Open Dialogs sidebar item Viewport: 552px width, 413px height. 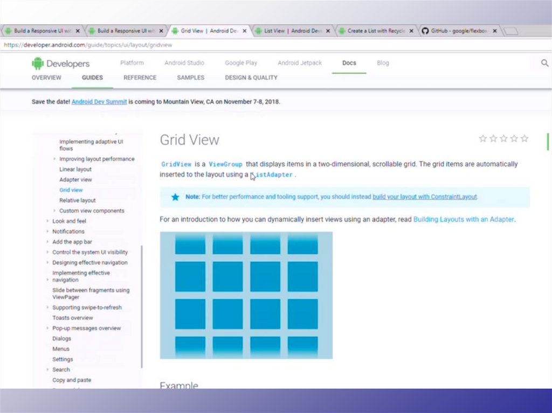tap(61, 338)
